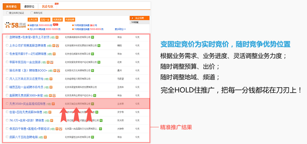Click orange badge icon in 住宿+五险无责底薪8k row
This screenshot has height=144, width=307.
[x=50, y=112]
